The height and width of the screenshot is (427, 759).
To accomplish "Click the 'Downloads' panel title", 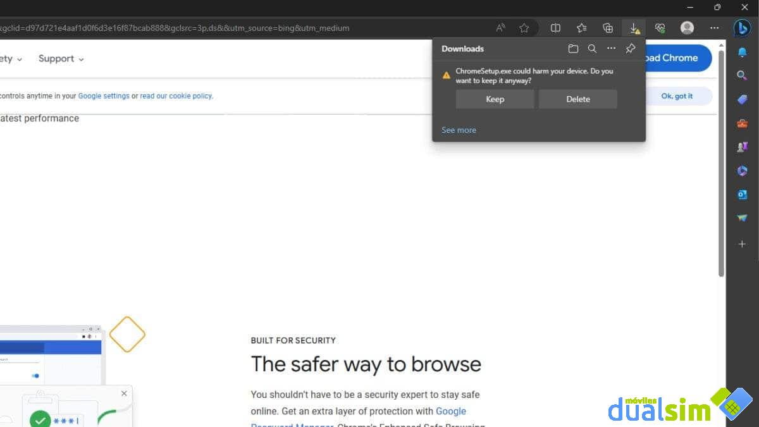I will point(462,49).
